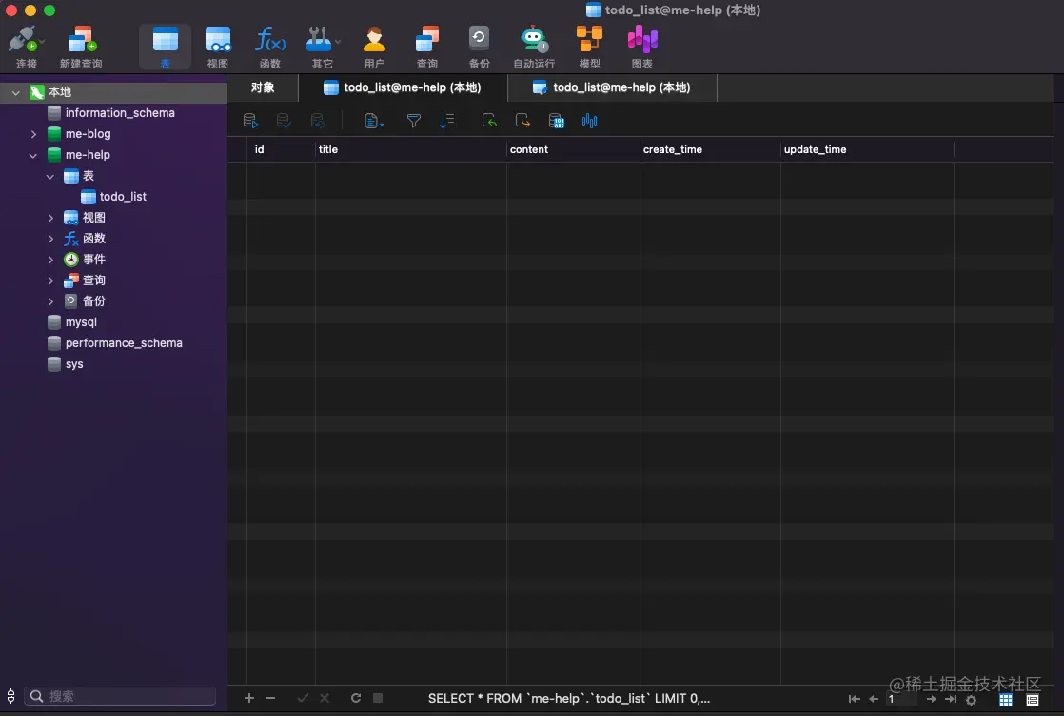Open the 自动运行 automation toolbar icon
1064x716 pixels.
534,46
